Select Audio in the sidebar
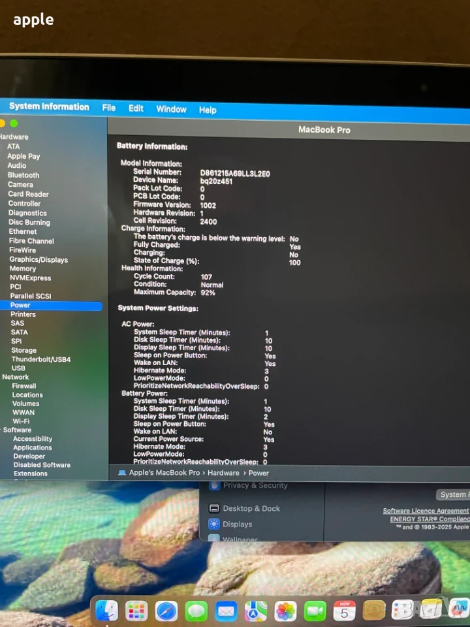Viewport: 470px width, 627px height. click(17, 165)
